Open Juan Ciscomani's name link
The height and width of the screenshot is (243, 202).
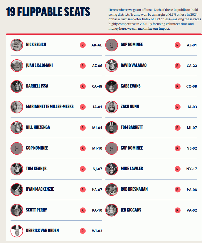pyautogui.click(x=39, y=66)
